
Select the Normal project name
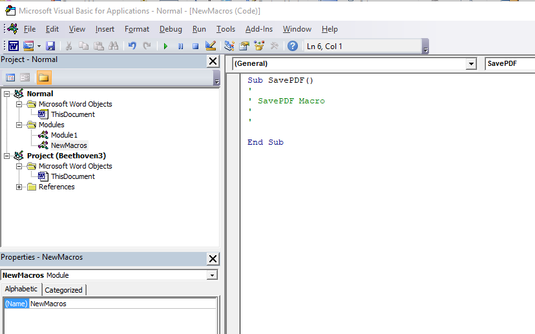pos(40,94)
